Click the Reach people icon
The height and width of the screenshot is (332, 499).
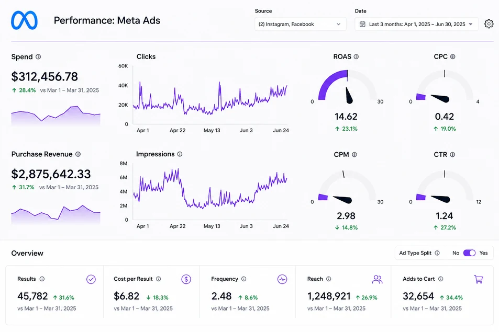(377, 279)
